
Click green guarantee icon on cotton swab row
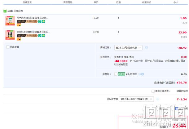click(43, 21)
